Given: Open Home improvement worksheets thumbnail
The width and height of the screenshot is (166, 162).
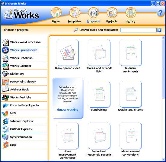Looking at the screenshot, I should 67,136.
